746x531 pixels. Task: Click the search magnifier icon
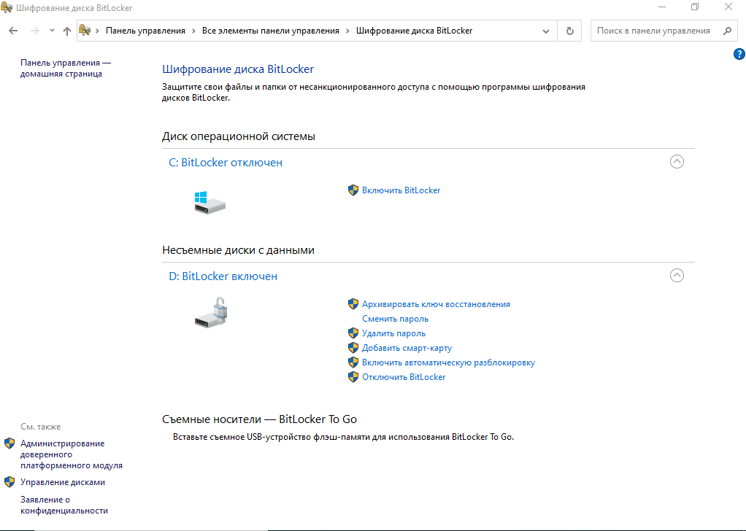point(726,31)
